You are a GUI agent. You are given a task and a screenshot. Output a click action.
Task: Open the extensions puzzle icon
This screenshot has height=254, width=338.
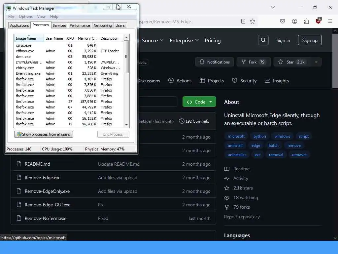pyautogui.click(x=306, y=21)
